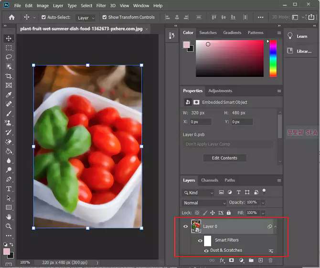320x268 pixels.
Task: Switch to the Paths tab
Action: [230, 180]
